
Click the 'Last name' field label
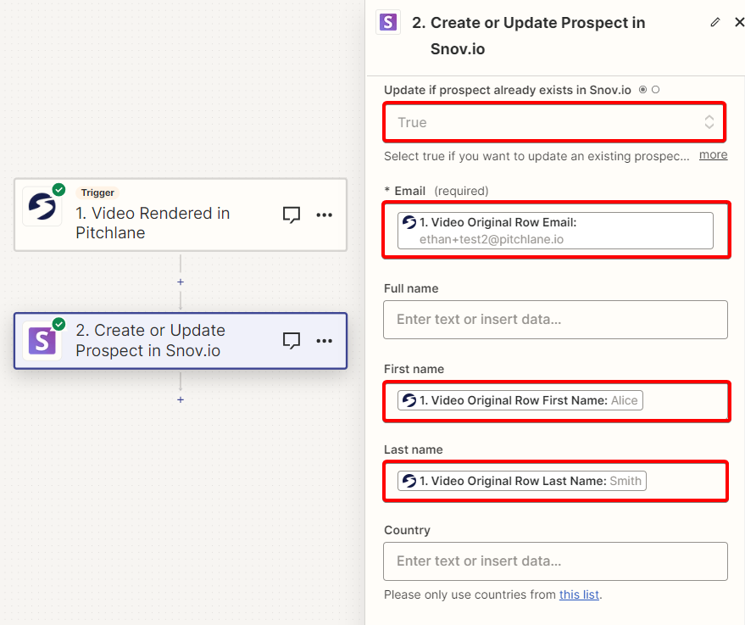coord(414,449)
